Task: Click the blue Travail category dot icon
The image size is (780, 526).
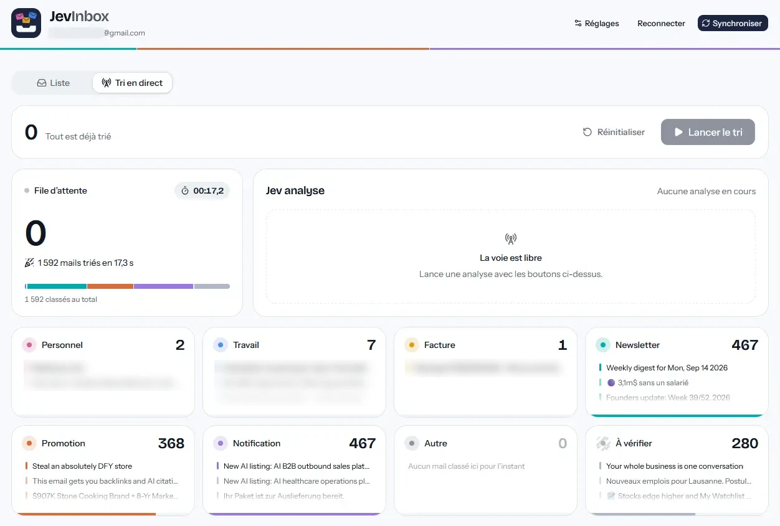Action: 221,345
